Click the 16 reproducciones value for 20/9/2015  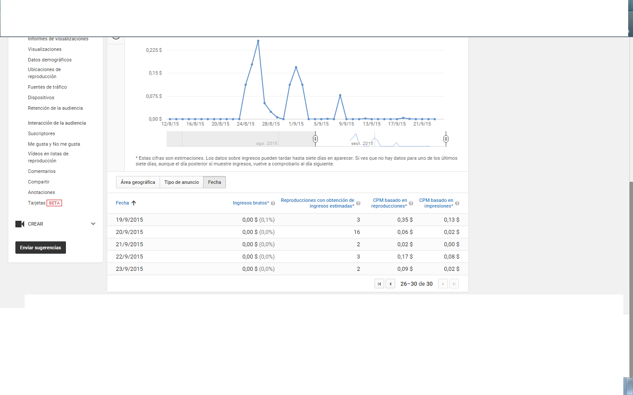click(x=357, y=232)
